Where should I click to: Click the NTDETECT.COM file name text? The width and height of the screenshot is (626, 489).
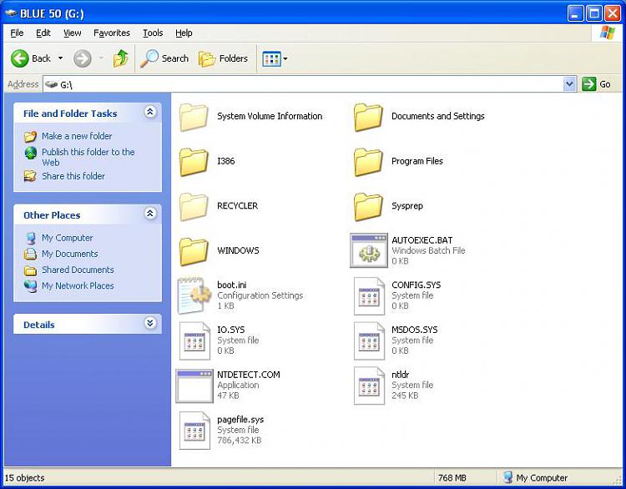pyautogui.click(x=249, y=375)
